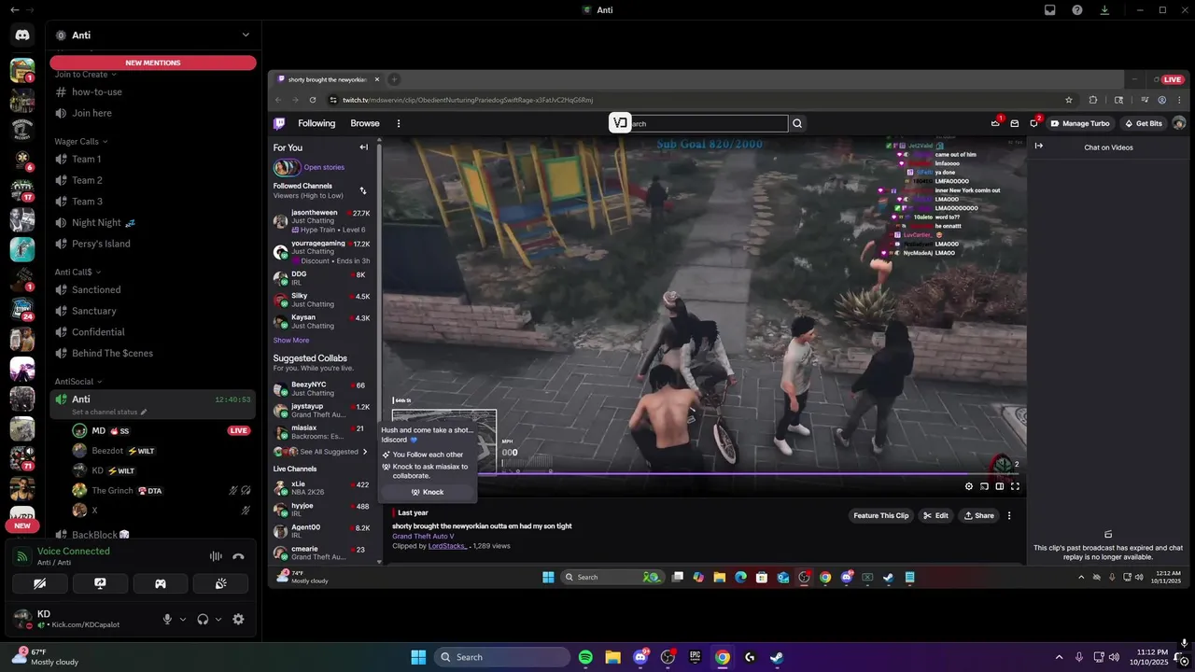
Task: Open Discord user settings gear
Action: point(238,619)
